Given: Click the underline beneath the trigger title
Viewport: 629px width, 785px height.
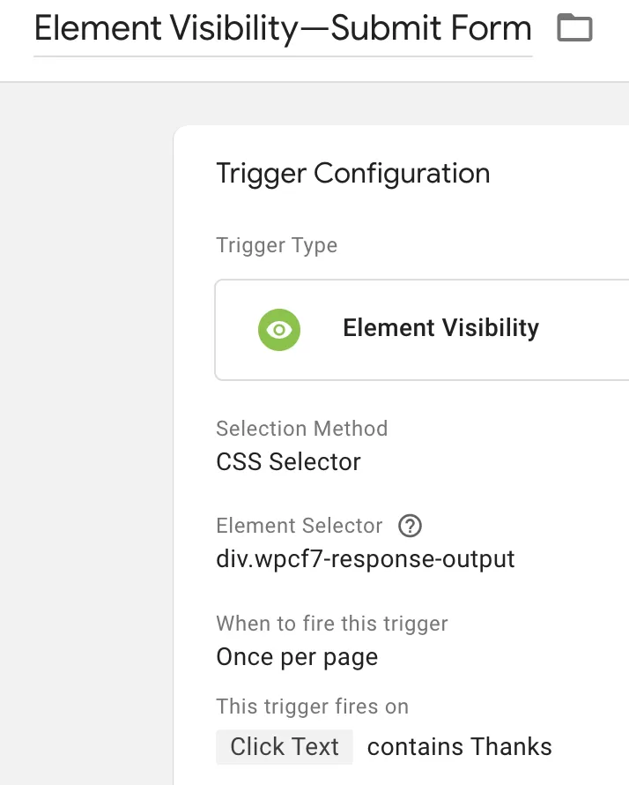Looking at the screenshot, I should [x=283, y=56].
